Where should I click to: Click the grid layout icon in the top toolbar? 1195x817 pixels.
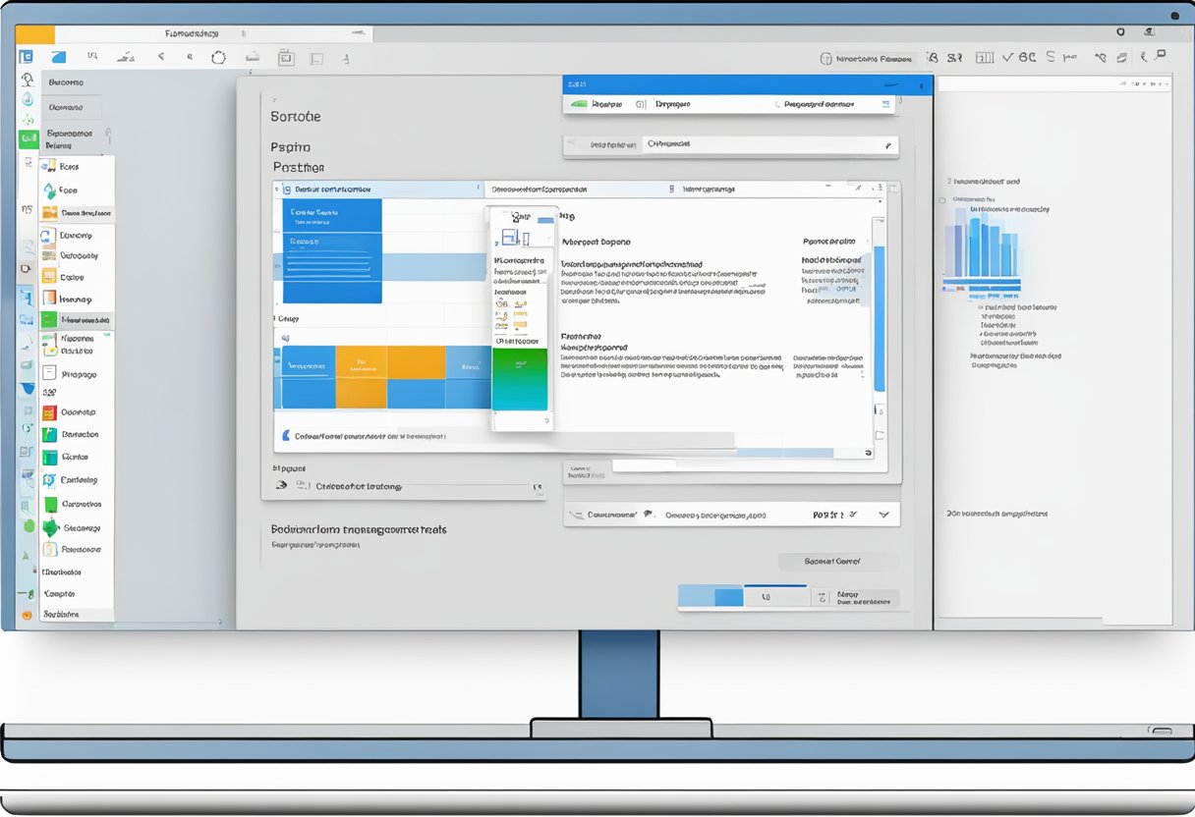pyautogui.click(x=984, y=57)
